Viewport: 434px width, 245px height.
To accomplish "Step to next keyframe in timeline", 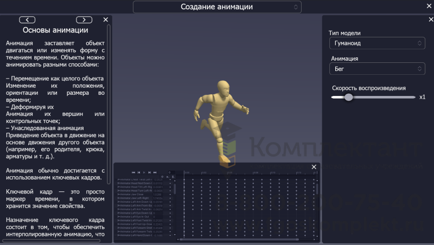I will click(150, 172).
